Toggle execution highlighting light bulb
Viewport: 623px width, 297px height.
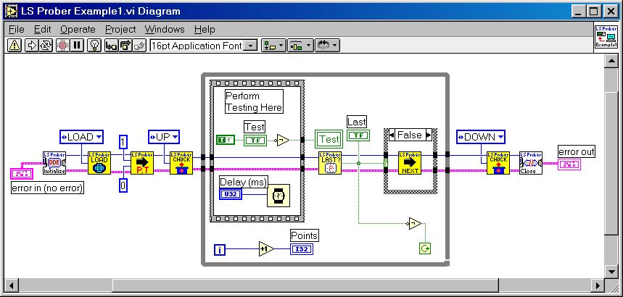click(x=94, y=46)
